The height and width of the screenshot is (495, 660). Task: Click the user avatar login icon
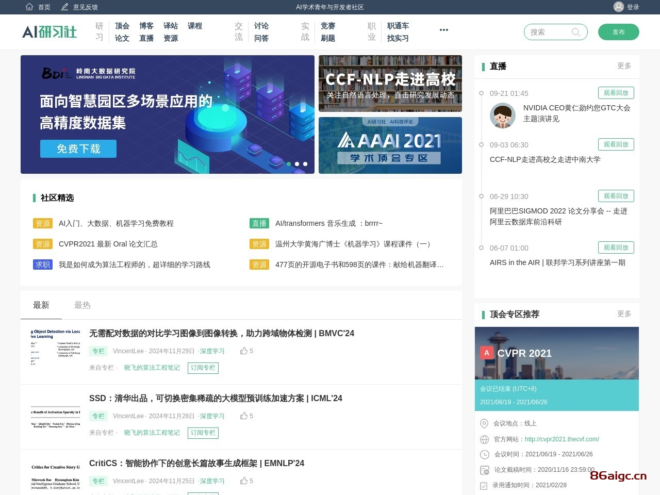619,7
